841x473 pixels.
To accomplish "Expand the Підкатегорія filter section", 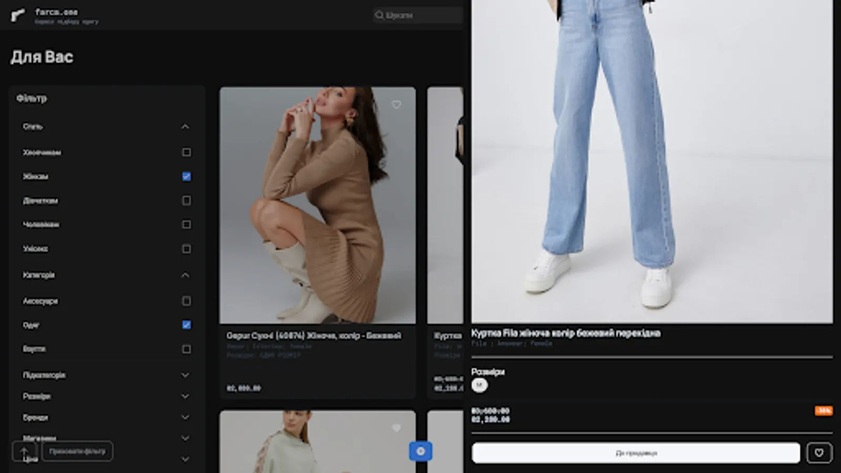I will click(x=185, y=375).
